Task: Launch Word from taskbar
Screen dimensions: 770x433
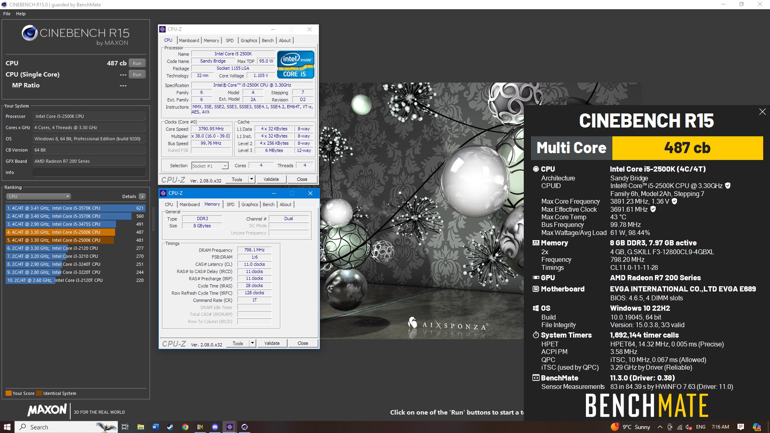Action: [155, 427]
